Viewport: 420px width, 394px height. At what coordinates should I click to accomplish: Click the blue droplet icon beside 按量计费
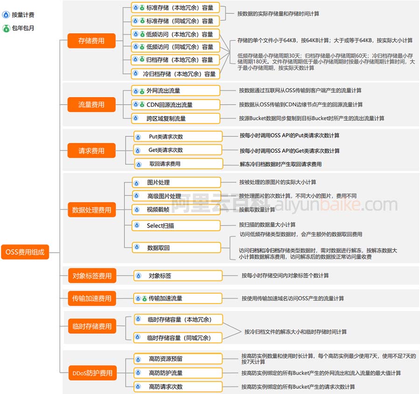click(6, 15)
